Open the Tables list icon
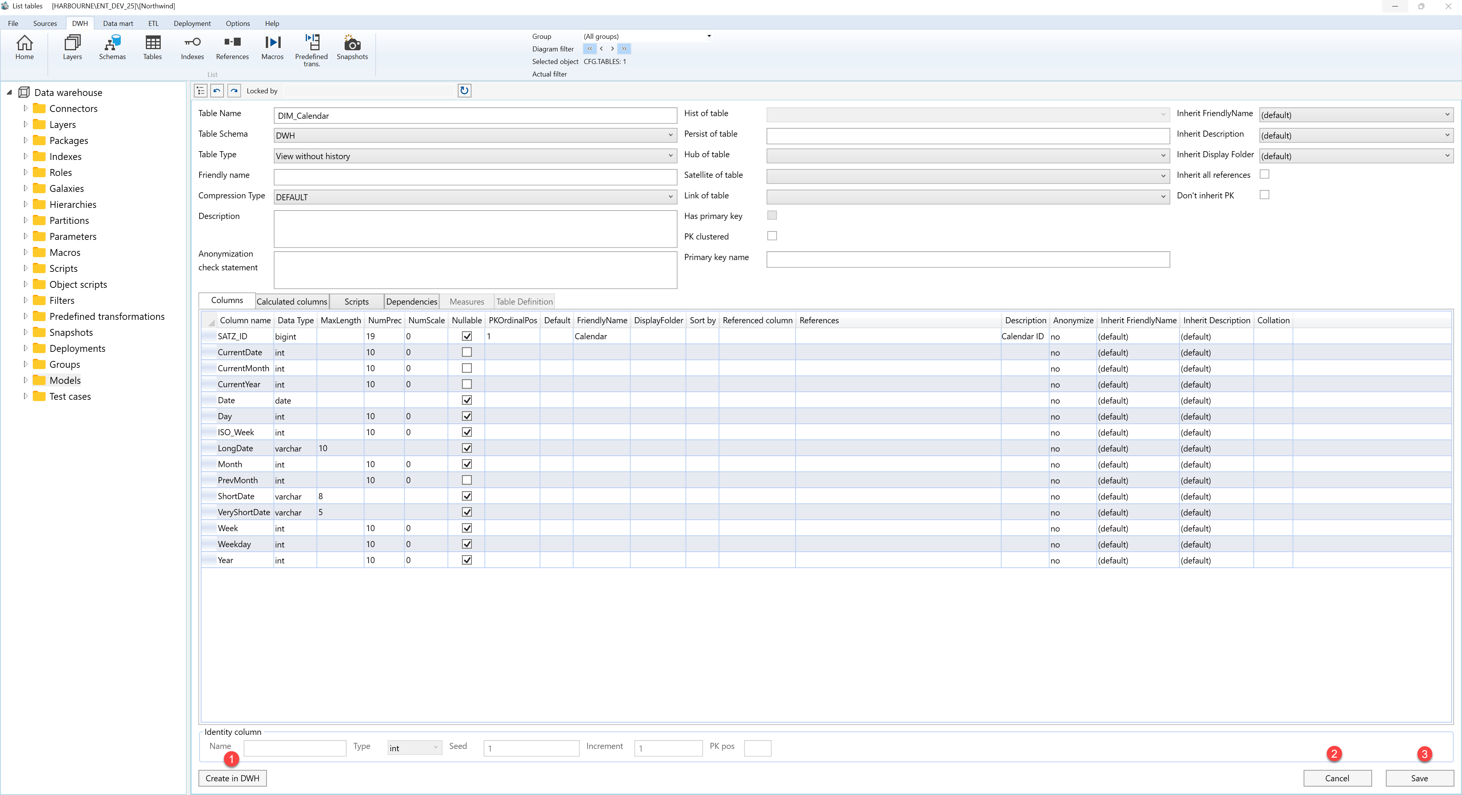 click(x=153, y=47)
